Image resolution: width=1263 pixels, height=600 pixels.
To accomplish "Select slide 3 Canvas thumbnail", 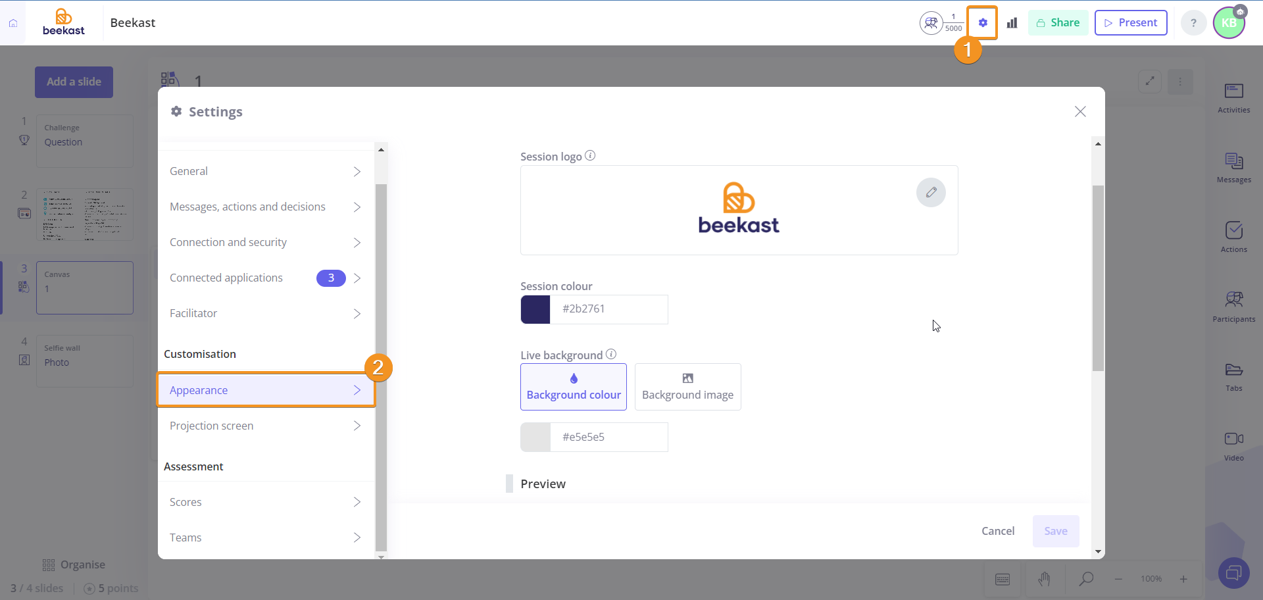I will click(85, 287).
